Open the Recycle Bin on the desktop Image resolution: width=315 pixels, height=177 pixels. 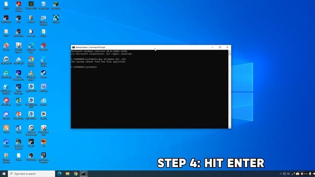tap(44, 5)
